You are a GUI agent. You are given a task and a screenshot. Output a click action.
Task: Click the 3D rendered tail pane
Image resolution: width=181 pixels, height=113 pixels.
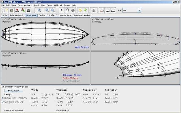[x=135, y=68]
